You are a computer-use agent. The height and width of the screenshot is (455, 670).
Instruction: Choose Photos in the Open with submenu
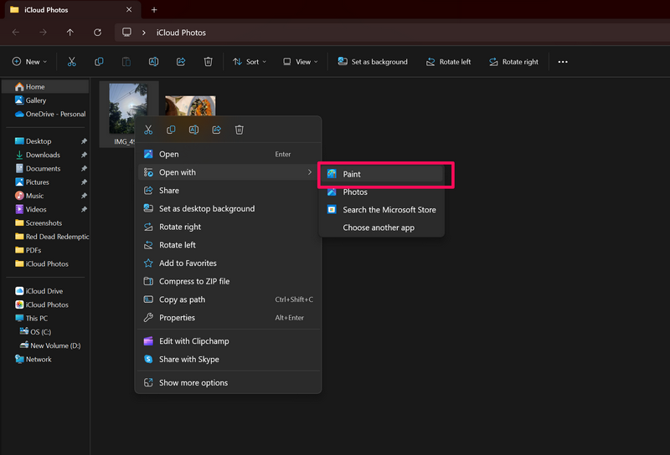point(355,192)
